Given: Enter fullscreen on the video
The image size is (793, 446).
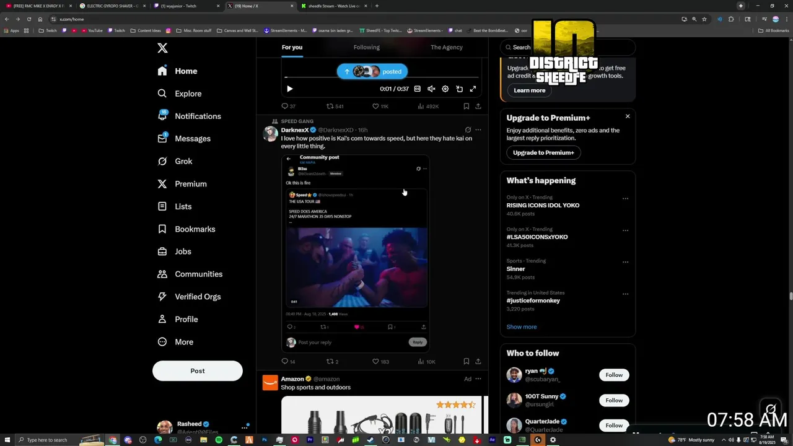Looking at the screenshot, I should 473,89.
